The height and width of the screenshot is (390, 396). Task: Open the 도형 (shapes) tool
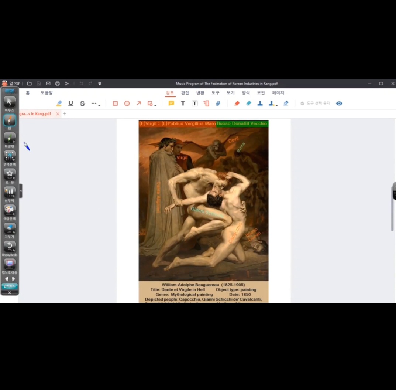9,176
